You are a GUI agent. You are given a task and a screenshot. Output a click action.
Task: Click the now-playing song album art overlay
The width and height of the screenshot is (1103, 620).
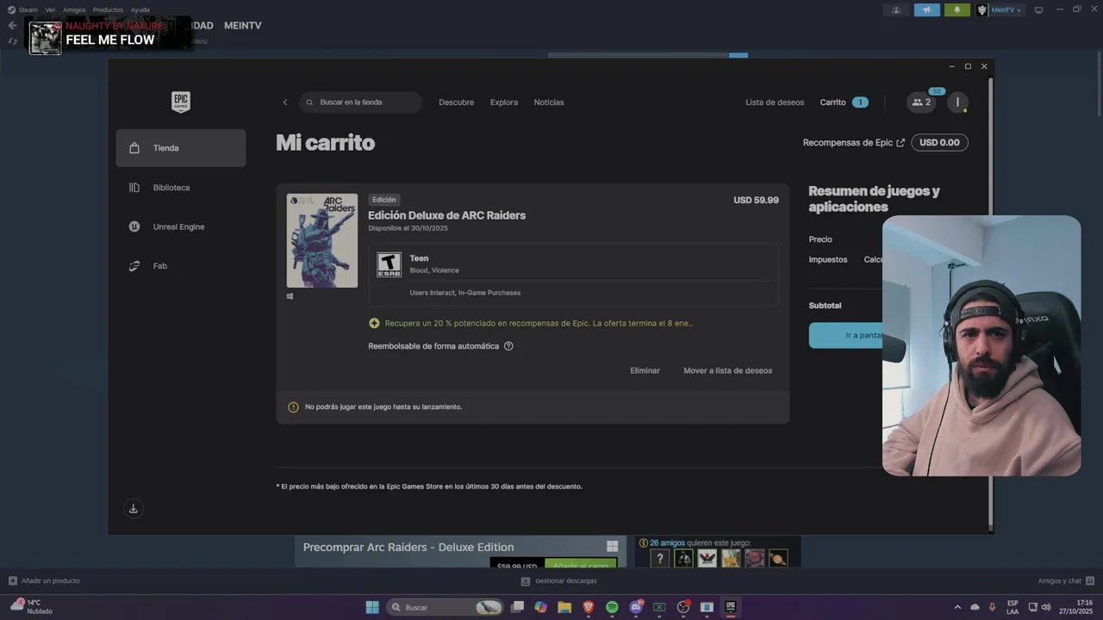tap(46, 38)
